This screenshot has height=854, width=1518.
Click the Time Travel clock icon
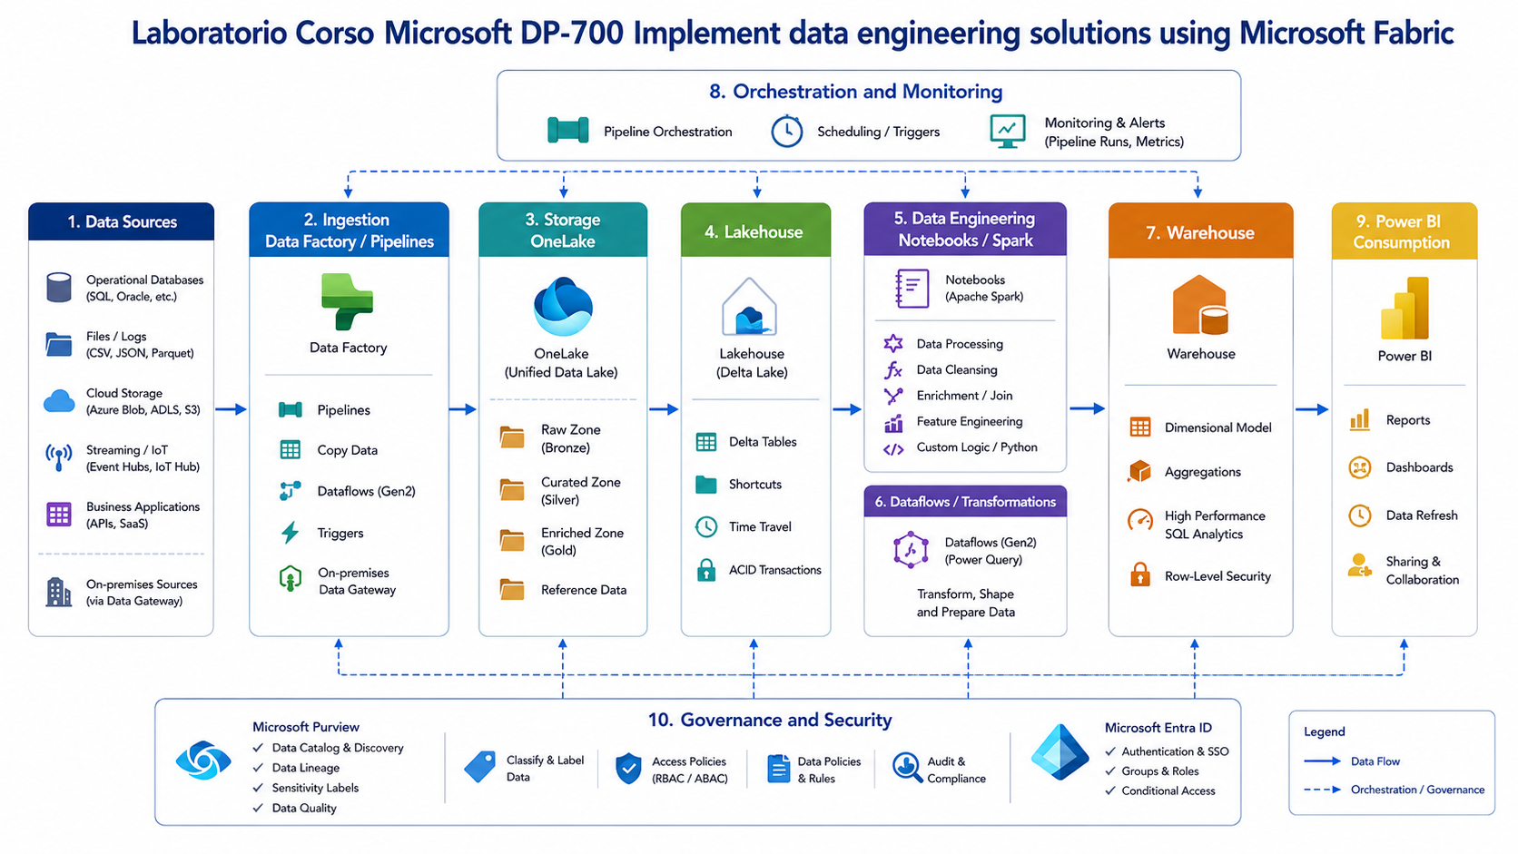click(706, 526)
